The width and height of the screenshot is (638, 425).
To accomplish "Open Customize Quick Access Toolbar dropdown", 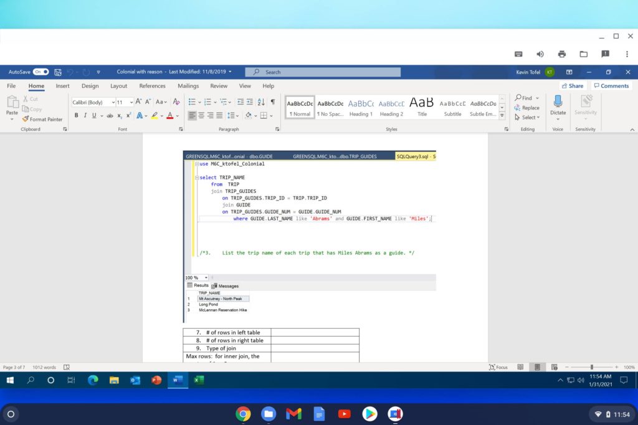I will click(98, 72).
